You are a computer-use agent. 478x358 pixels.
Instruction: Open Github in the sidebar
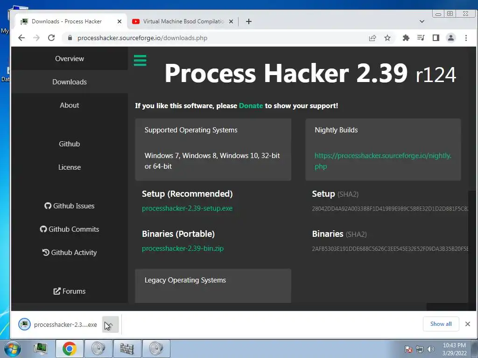click(x=70, y=144)
